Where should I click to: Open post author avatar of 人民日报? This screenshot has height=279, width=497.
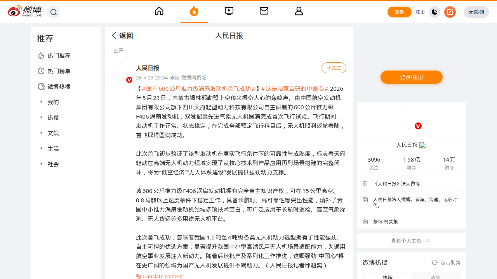point(122,72)
